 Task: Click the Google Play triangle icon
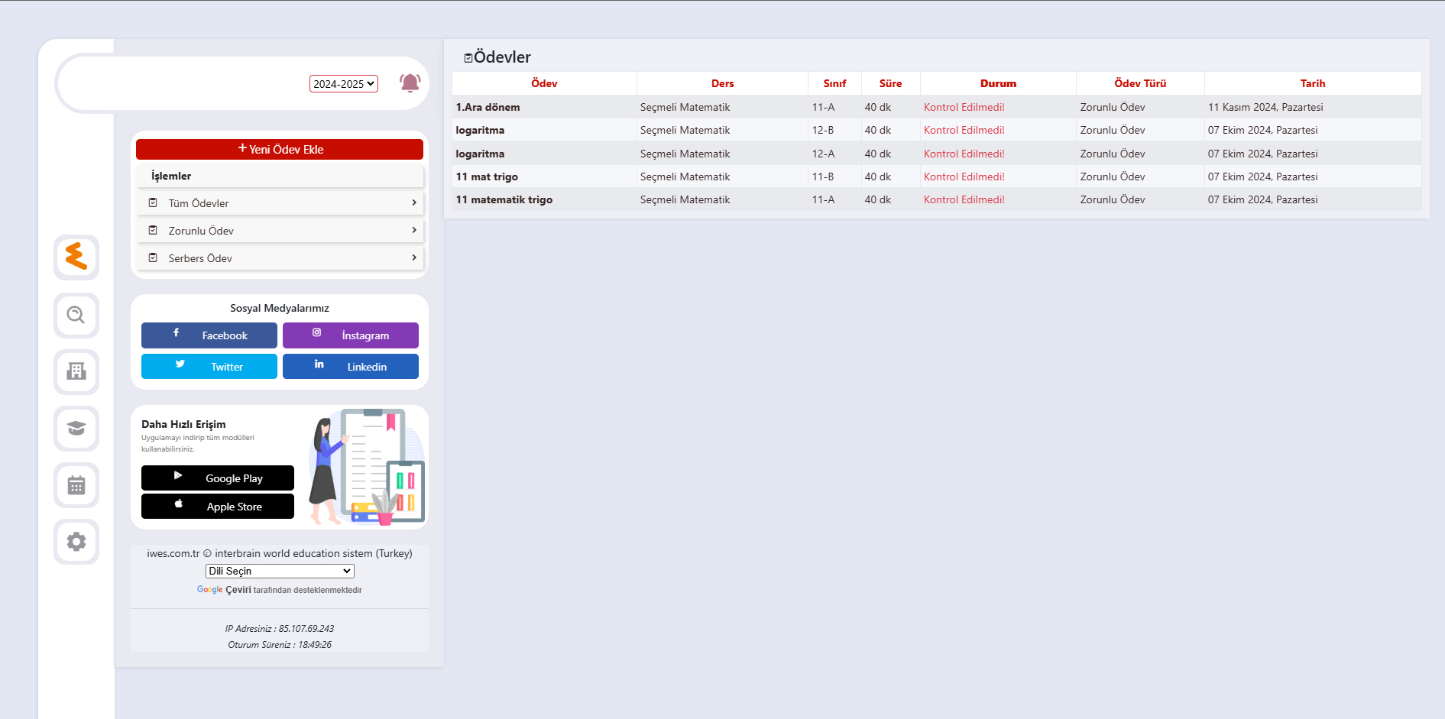pos(178,475)
